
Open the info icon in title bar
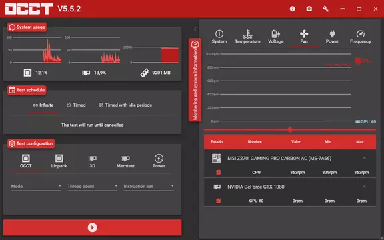(293, 9)
